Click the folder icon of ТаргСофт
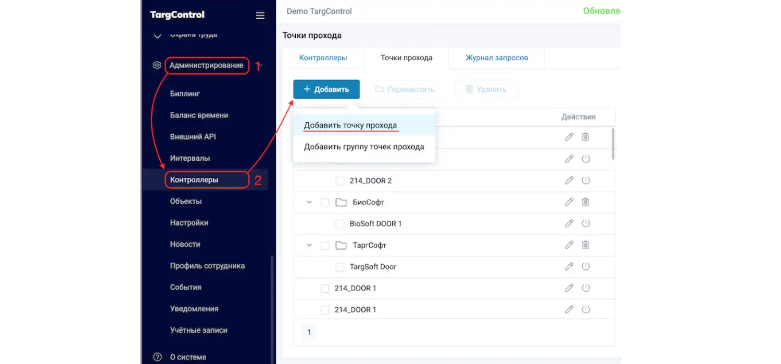781x364 pixels. coord(341,245)
